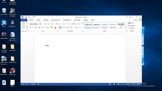Click Sign in link
Image resolution: width=162 pixels, height=91 pixels.
[136, 20]
